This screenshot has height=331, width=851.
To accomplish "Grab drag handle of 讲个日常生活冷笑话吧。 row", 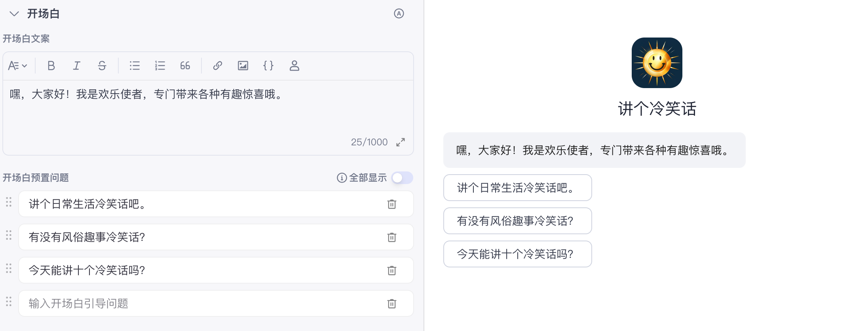I will (9, 202).
